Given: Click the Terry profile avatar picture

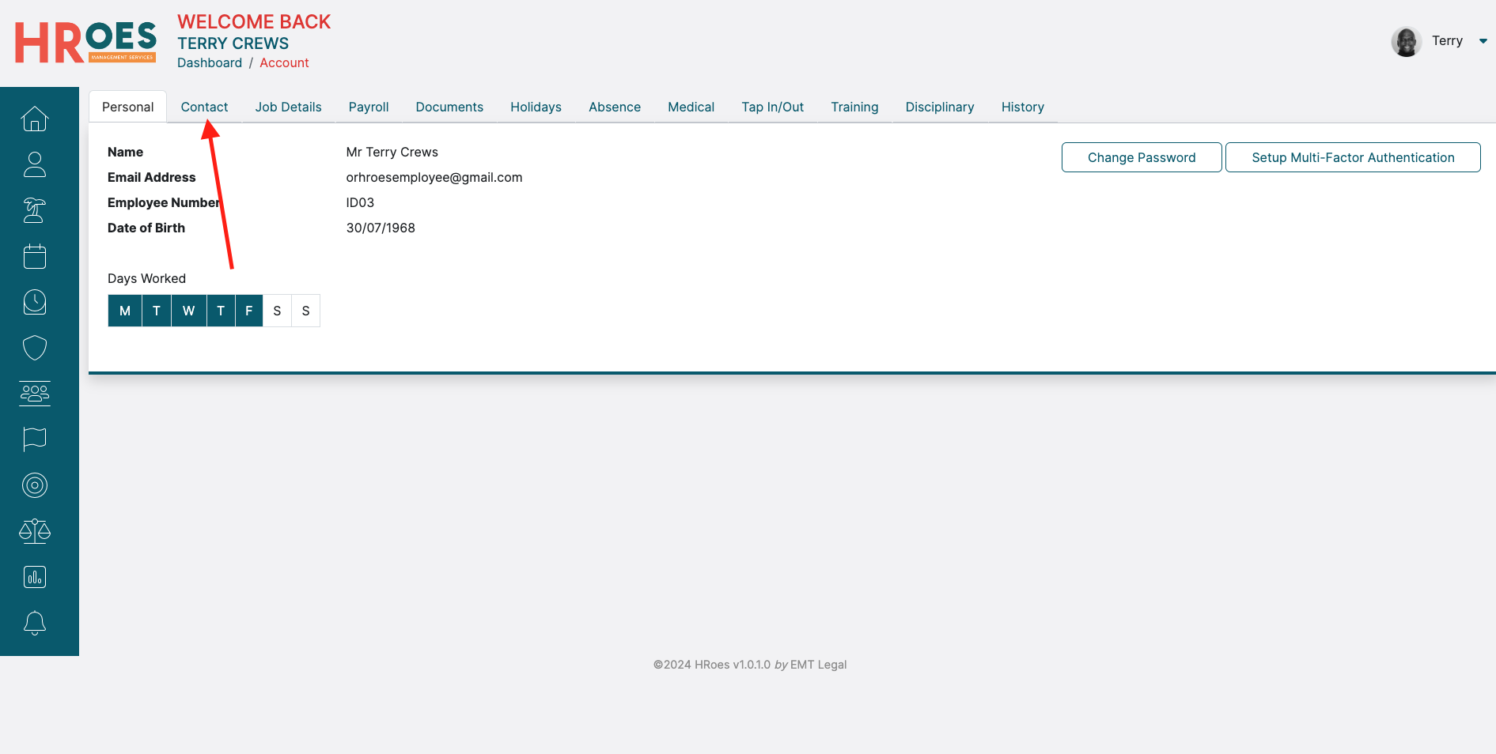Looking at the screenshot, I should [1406, 41].
